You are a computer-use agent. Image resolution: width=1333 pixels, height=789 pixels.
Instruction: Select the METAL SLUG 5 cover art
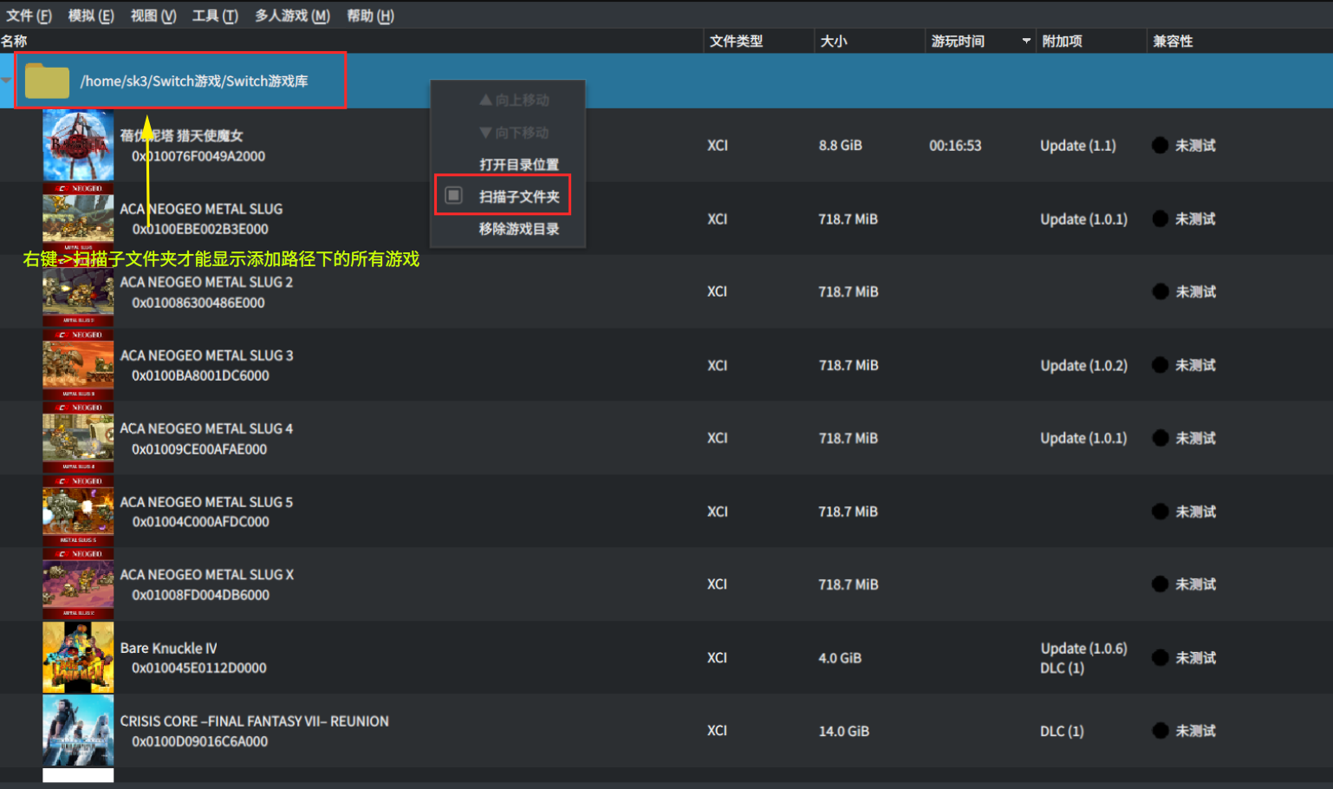click(x=78, y=512)
